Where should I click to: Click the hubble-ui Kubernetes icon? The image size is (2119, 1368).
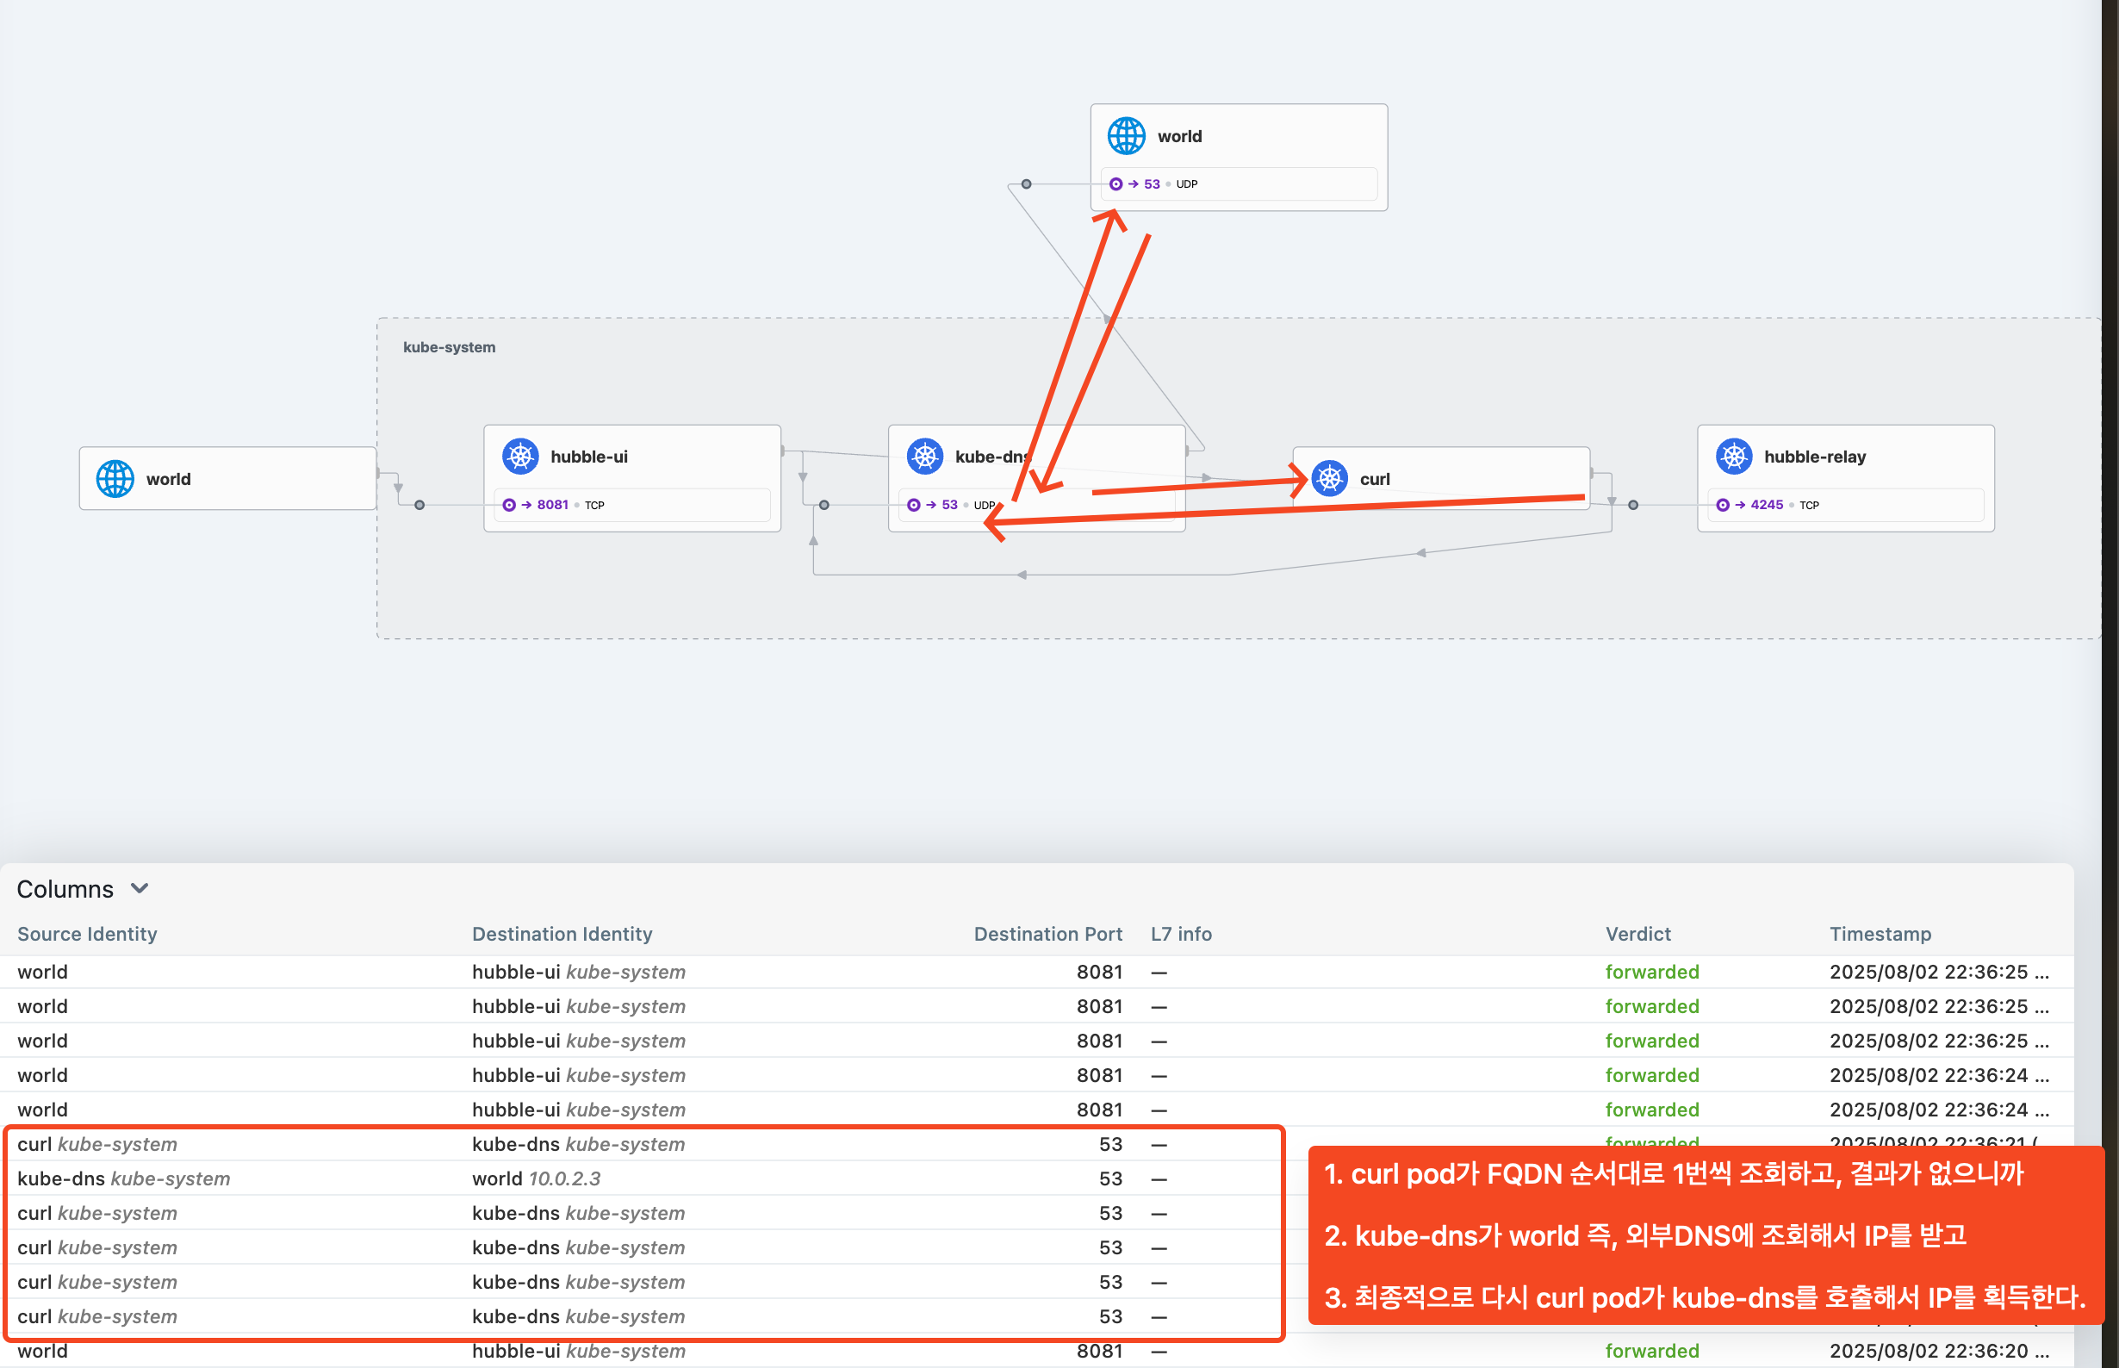click(x=520, y=457)
